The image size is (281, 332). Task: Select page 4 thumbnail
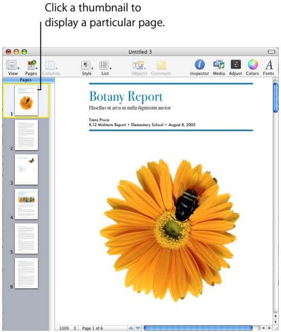tap(27, 204)
